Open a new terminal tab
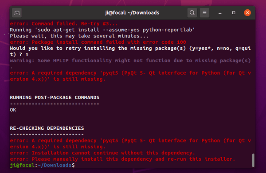 point(17,13)
